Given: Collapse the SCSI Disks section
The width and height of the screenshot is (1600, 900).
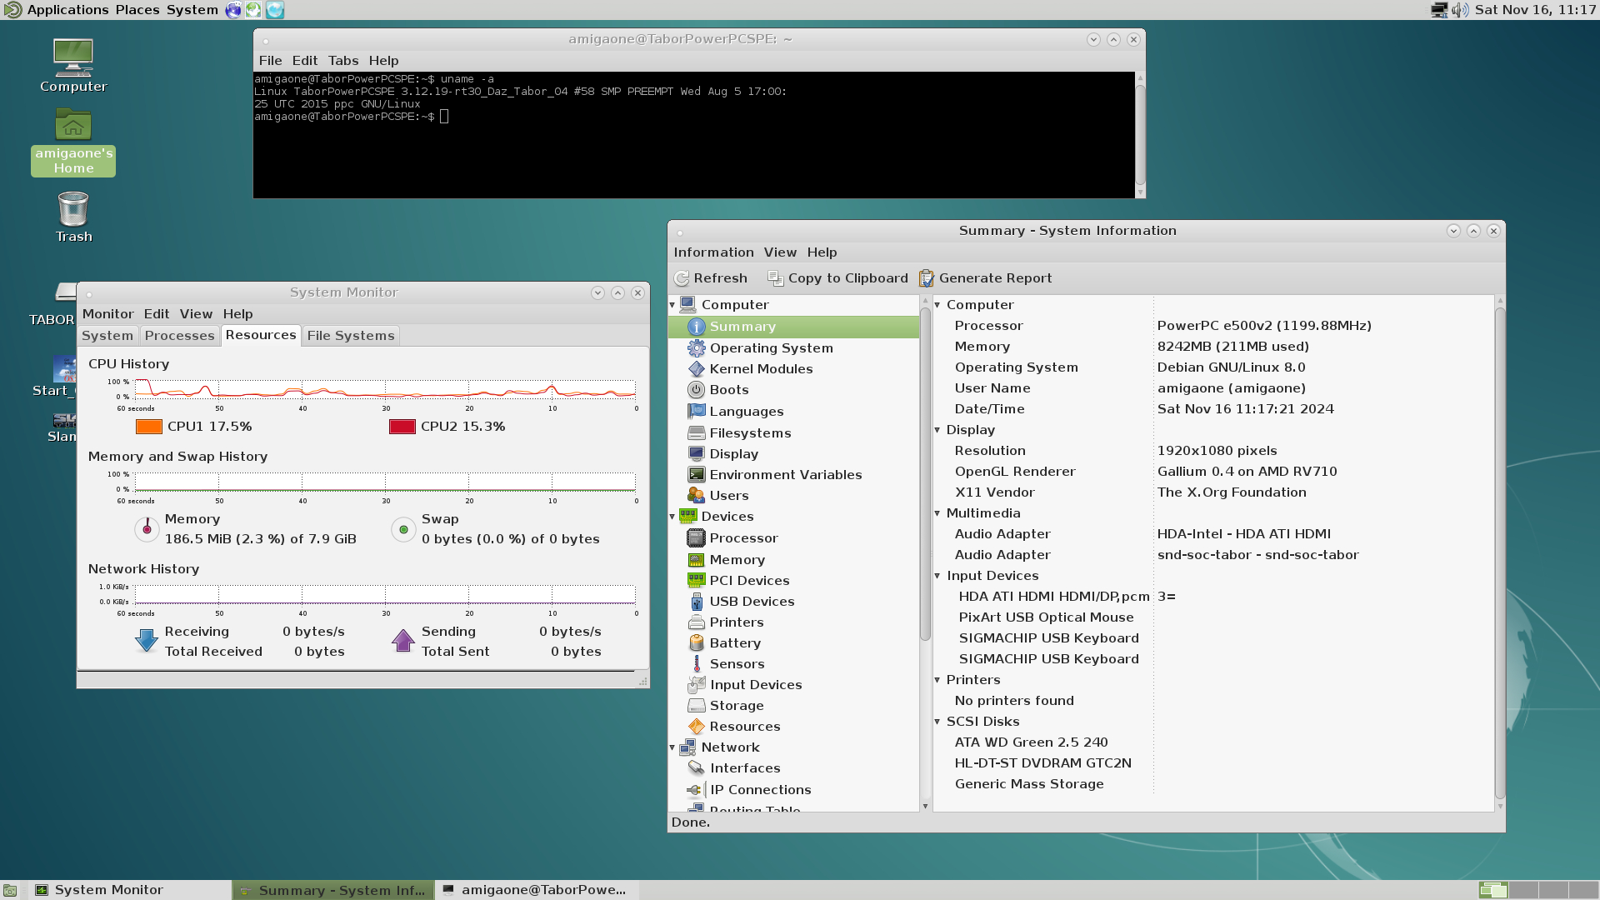Looking at the screenshot, I should (937, 722).
